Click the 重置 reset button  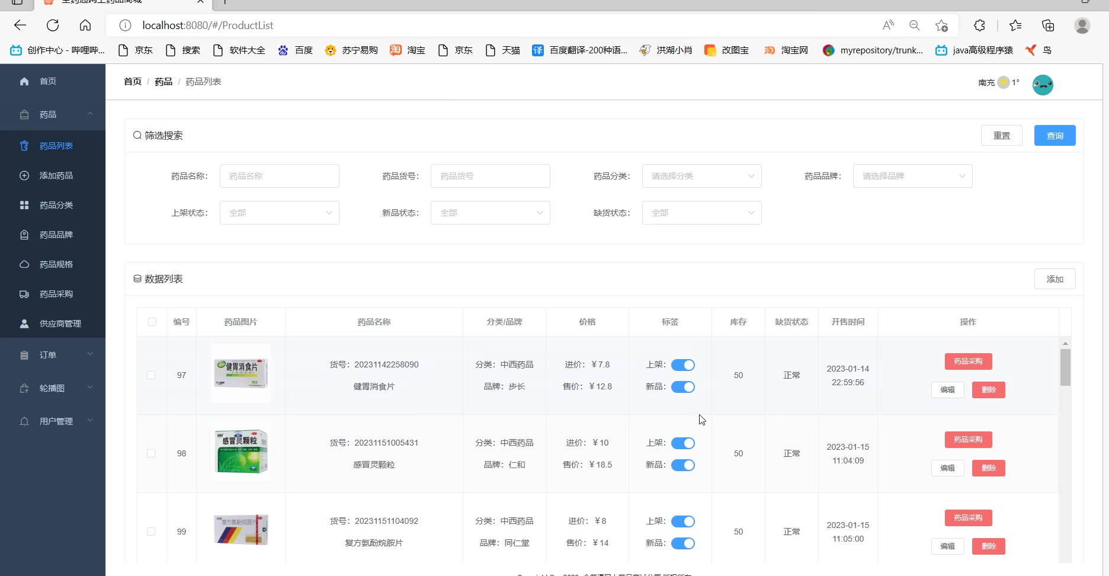[x=1002, y=136]
